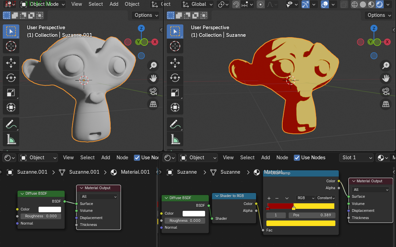
Task: Uncheck Use Nodes in right node editor
Action: [x=297, y=158]
